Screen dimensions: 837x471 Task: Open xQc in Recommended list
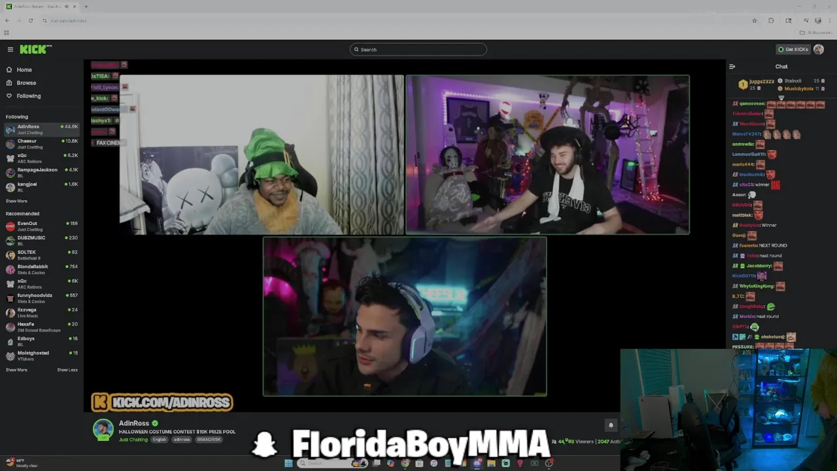42,283
